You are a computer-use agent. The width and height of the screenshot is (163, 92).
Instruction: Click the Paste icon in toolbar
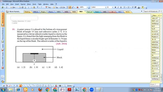(34, 7)
